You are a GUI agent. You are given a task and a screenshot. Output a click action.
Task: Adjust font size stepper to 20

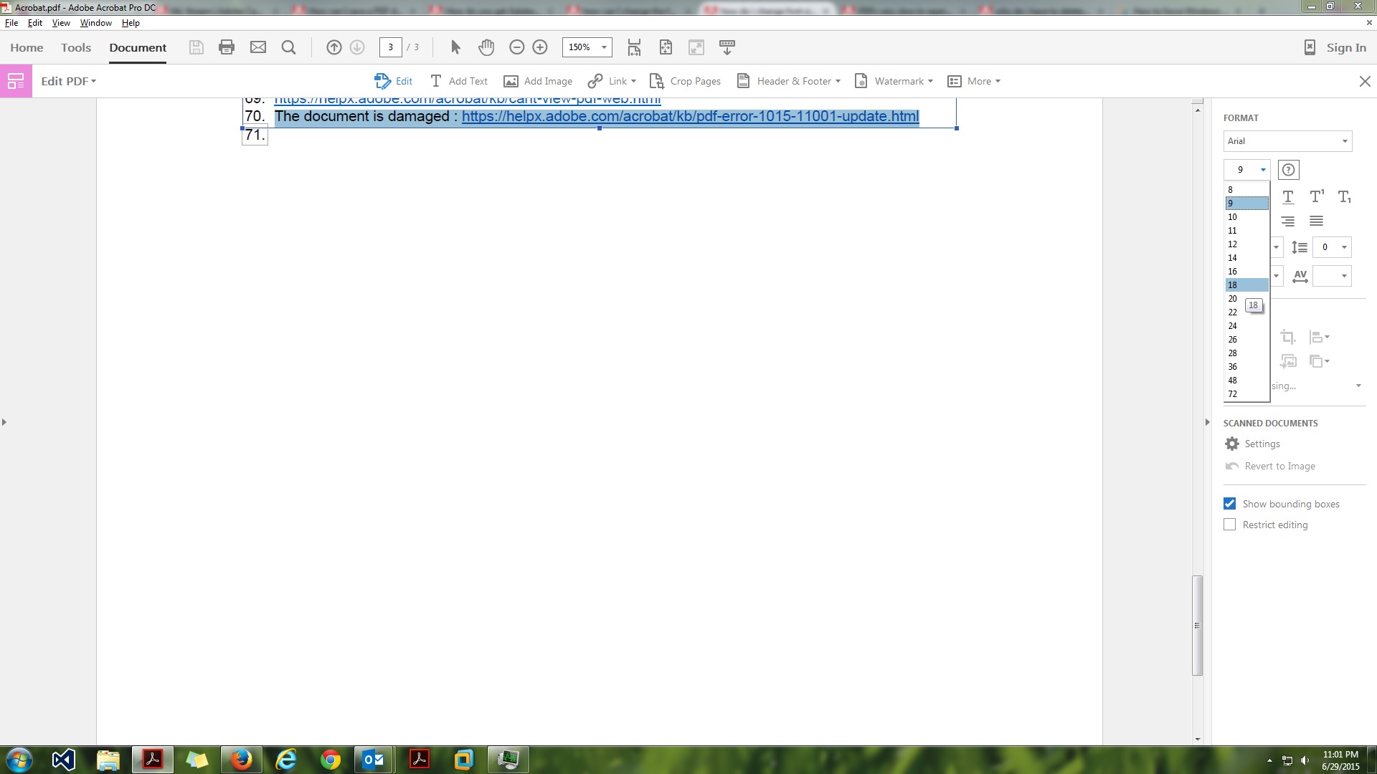pos(1234,299)
